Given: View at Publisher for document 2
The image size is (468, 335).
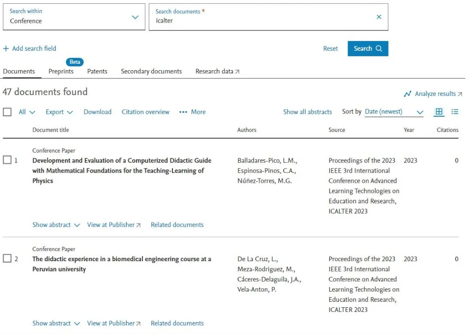Looking at the screenshot, I should coord(114,323).
